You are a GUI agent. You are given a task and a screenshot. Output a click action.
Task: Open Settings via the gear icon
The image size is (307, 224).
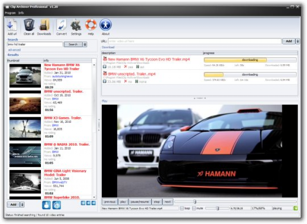(76, 25)
